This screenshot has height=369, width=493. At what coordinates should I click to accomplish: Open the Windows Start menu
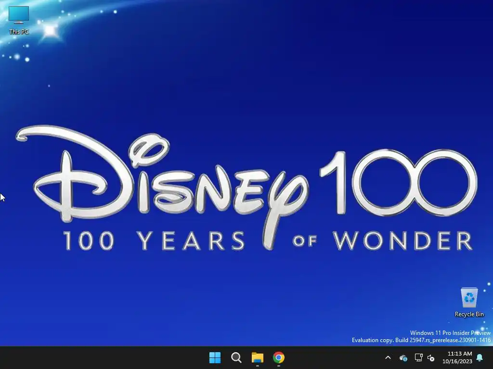(x=215, y=357)
